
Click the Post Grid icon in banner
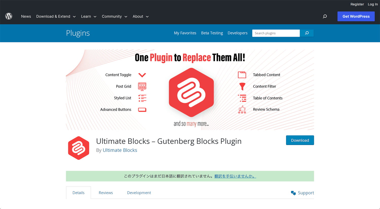point(142,87)
